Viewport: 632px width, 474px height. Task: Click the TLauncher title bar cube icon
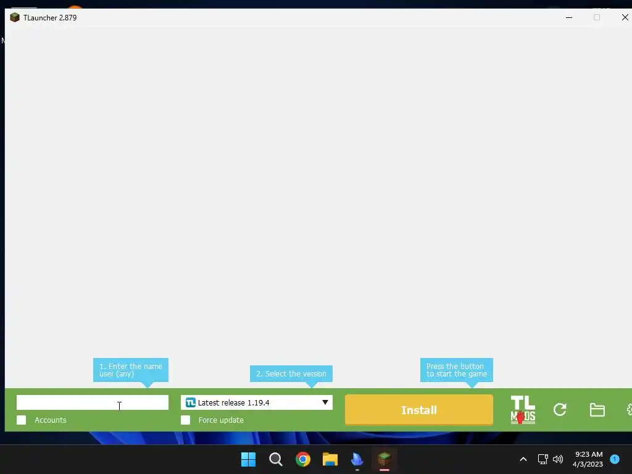(15, 17)
